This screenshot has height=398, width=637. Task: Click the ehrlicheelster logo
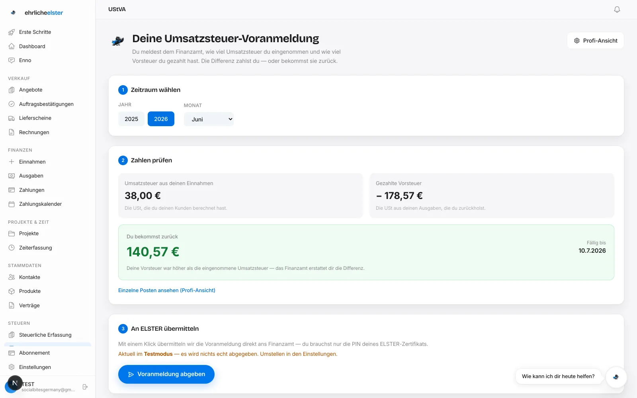[x=37, y=13]
